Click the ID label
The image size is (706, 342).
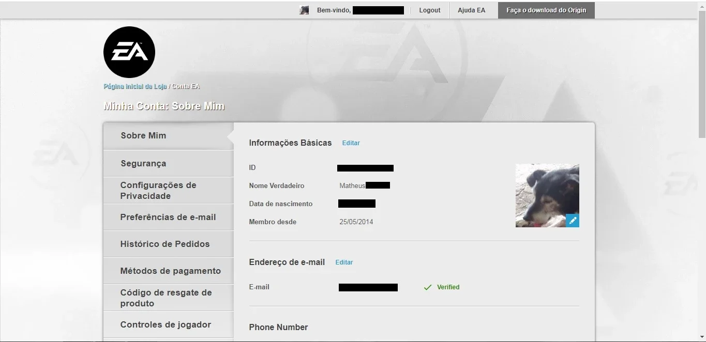click(252, 168)
